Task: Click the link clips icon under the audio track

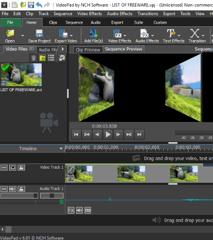Action: coord(88,210)
